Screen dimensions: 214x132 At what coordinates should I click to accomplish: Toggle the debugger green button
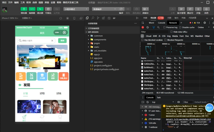pyautogui.click(x=40, y=9)
